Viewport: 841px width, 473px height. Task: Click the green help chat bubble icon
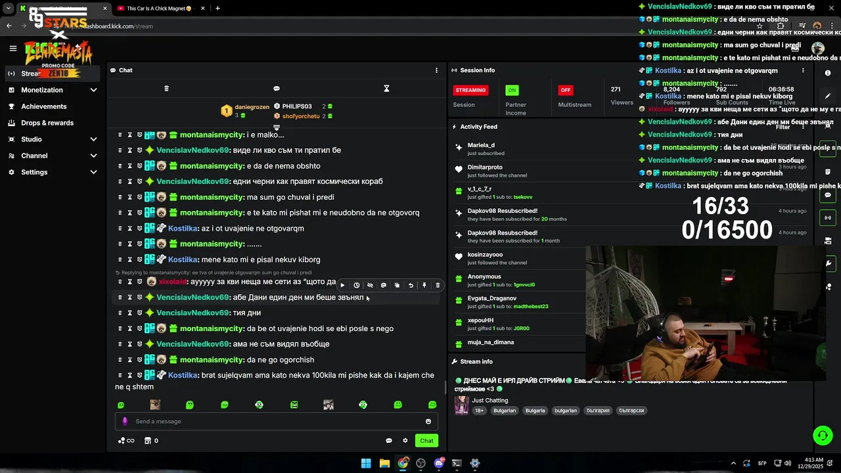pos(823,435)
